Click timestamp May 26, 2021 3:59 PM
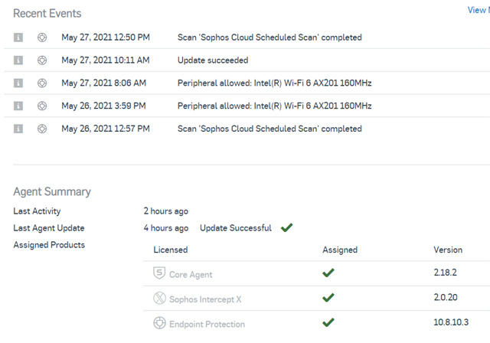 tap(104, 106)
